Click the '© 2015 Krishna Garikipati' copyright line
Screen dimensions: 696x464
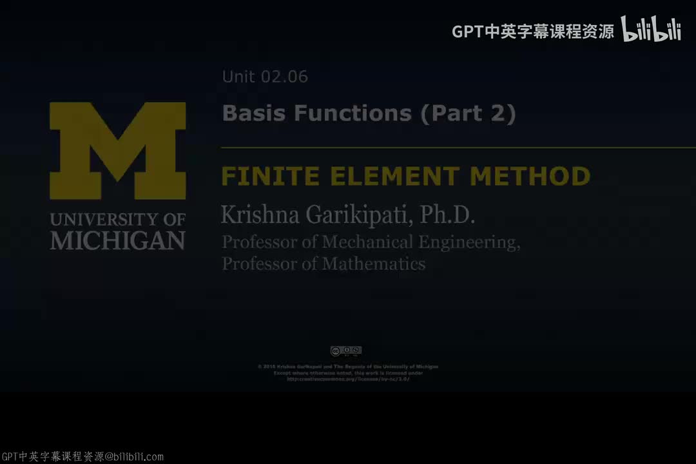pos(348,367)
